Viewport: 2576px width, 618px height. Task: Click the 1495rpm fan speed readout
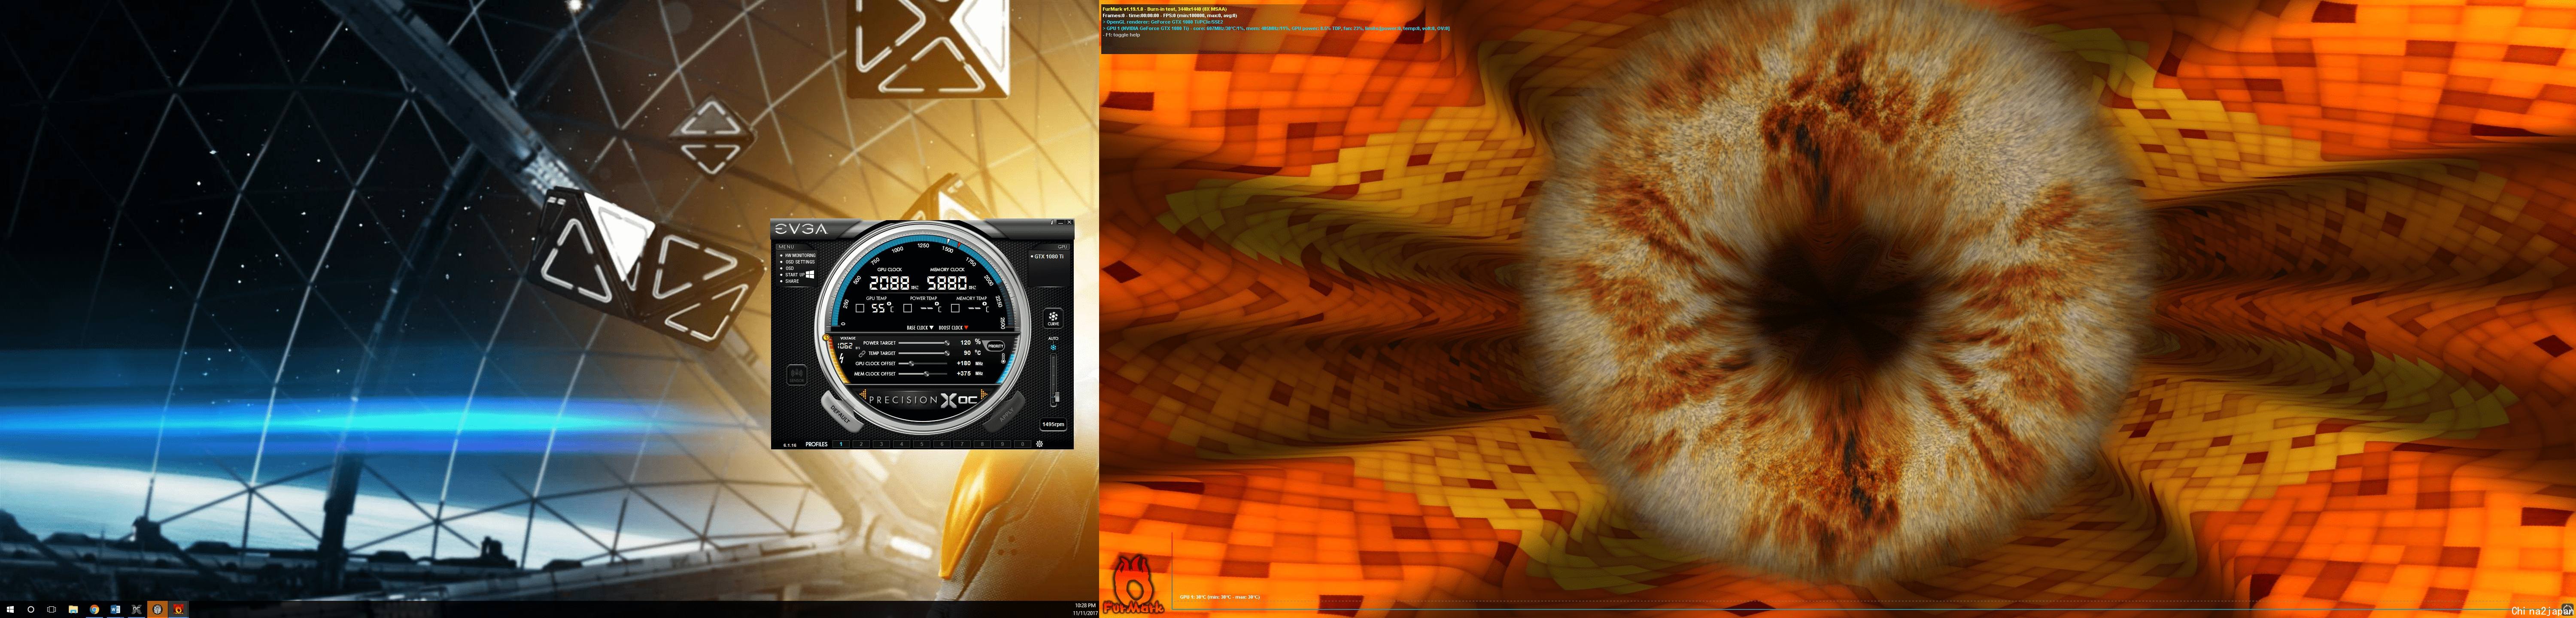pos(1053,424)
